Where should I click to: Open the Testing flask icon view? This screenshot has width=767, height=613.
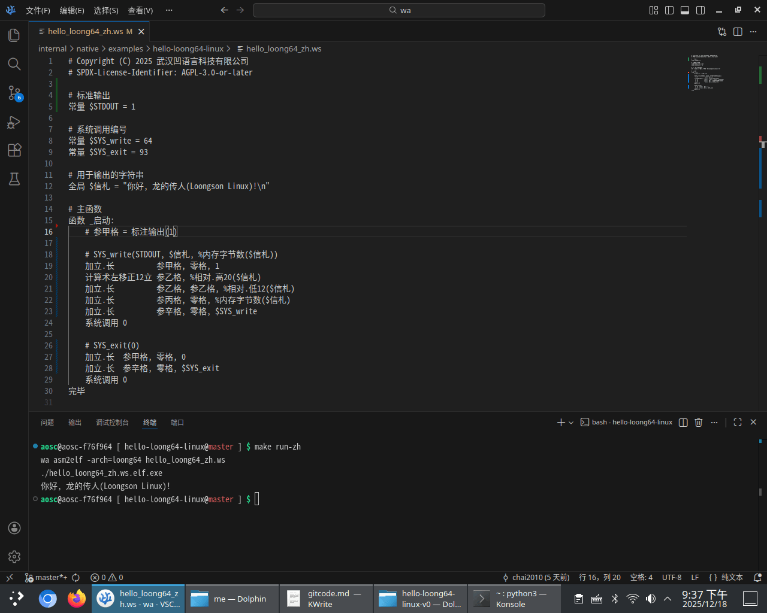point(14,179)
